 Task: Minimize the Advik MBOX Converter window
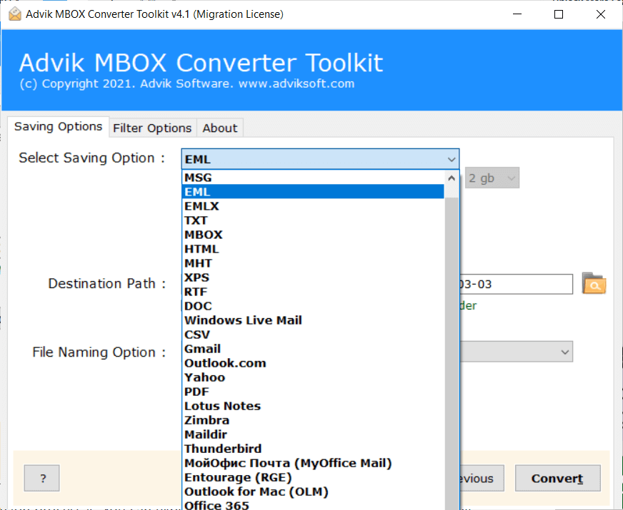(517, 14)
